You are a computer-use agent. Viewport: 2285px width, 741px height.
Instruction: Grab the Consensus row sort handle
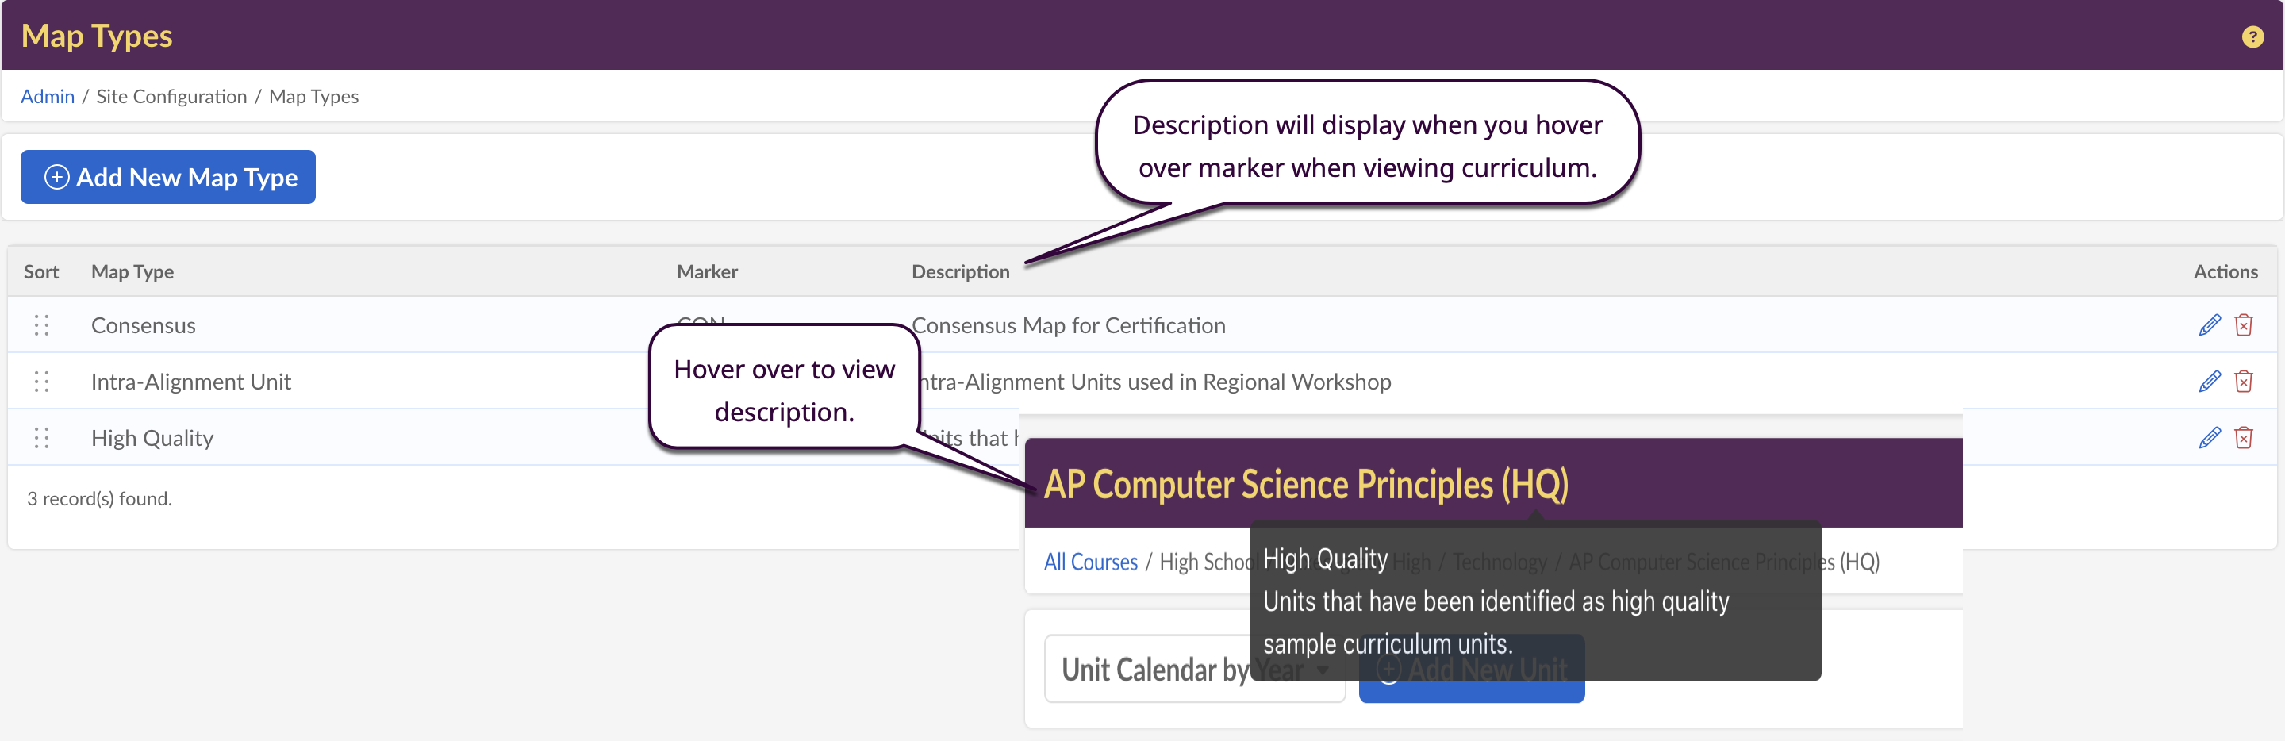click(40, 326)
